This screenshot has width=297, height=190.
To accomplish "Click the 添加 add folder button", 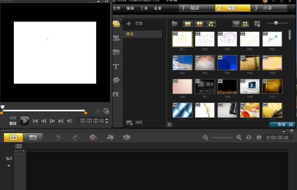I will pos(134,23).
